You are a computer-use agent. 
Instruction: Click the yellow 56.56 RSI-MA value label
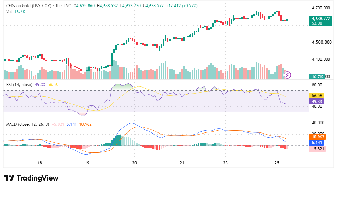point(317,96)
